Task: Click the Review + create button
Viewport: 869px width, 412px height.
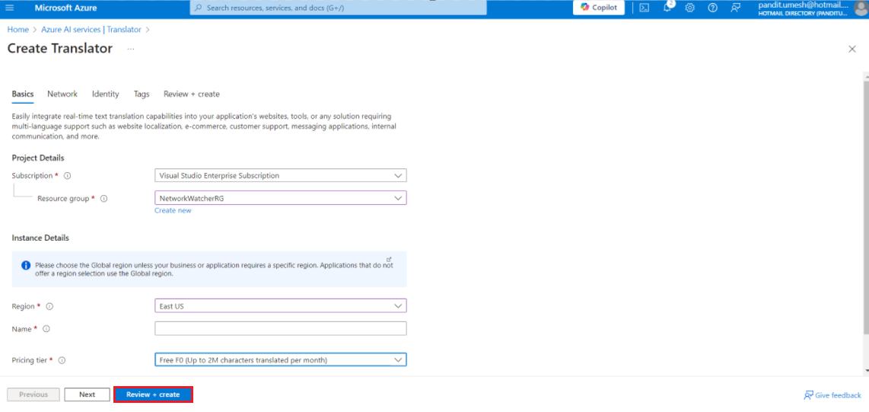Action: [x=153, y=394]
